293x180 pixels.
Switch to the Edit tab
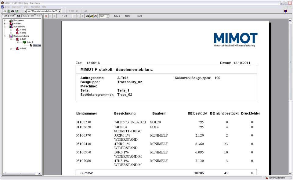coord(5,16)
